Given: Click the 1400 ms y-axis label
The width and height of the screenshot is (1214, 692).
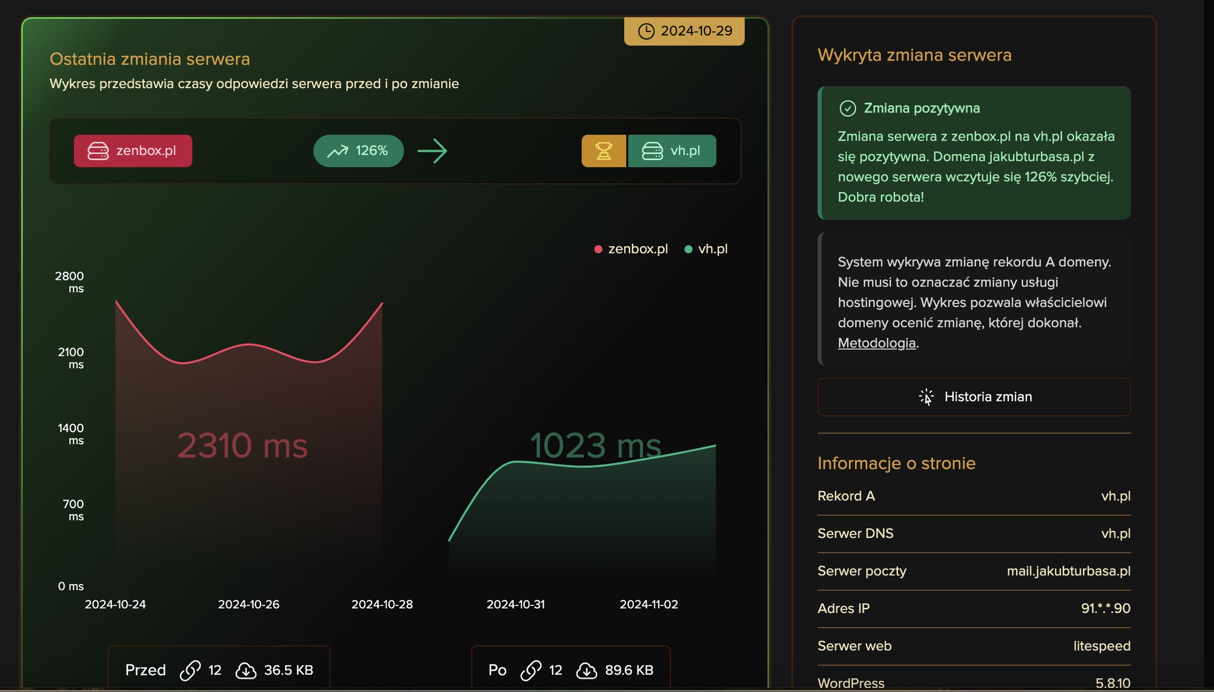Looking at the screenshot, I should 71,434.
